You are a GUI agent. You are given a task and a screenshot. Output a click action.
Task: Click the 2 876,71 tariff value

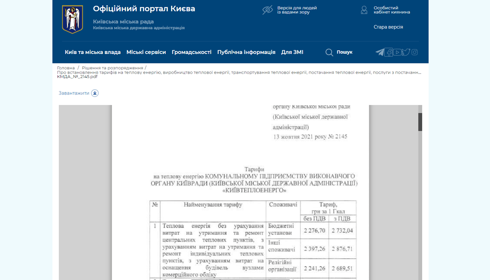(342, 249)
